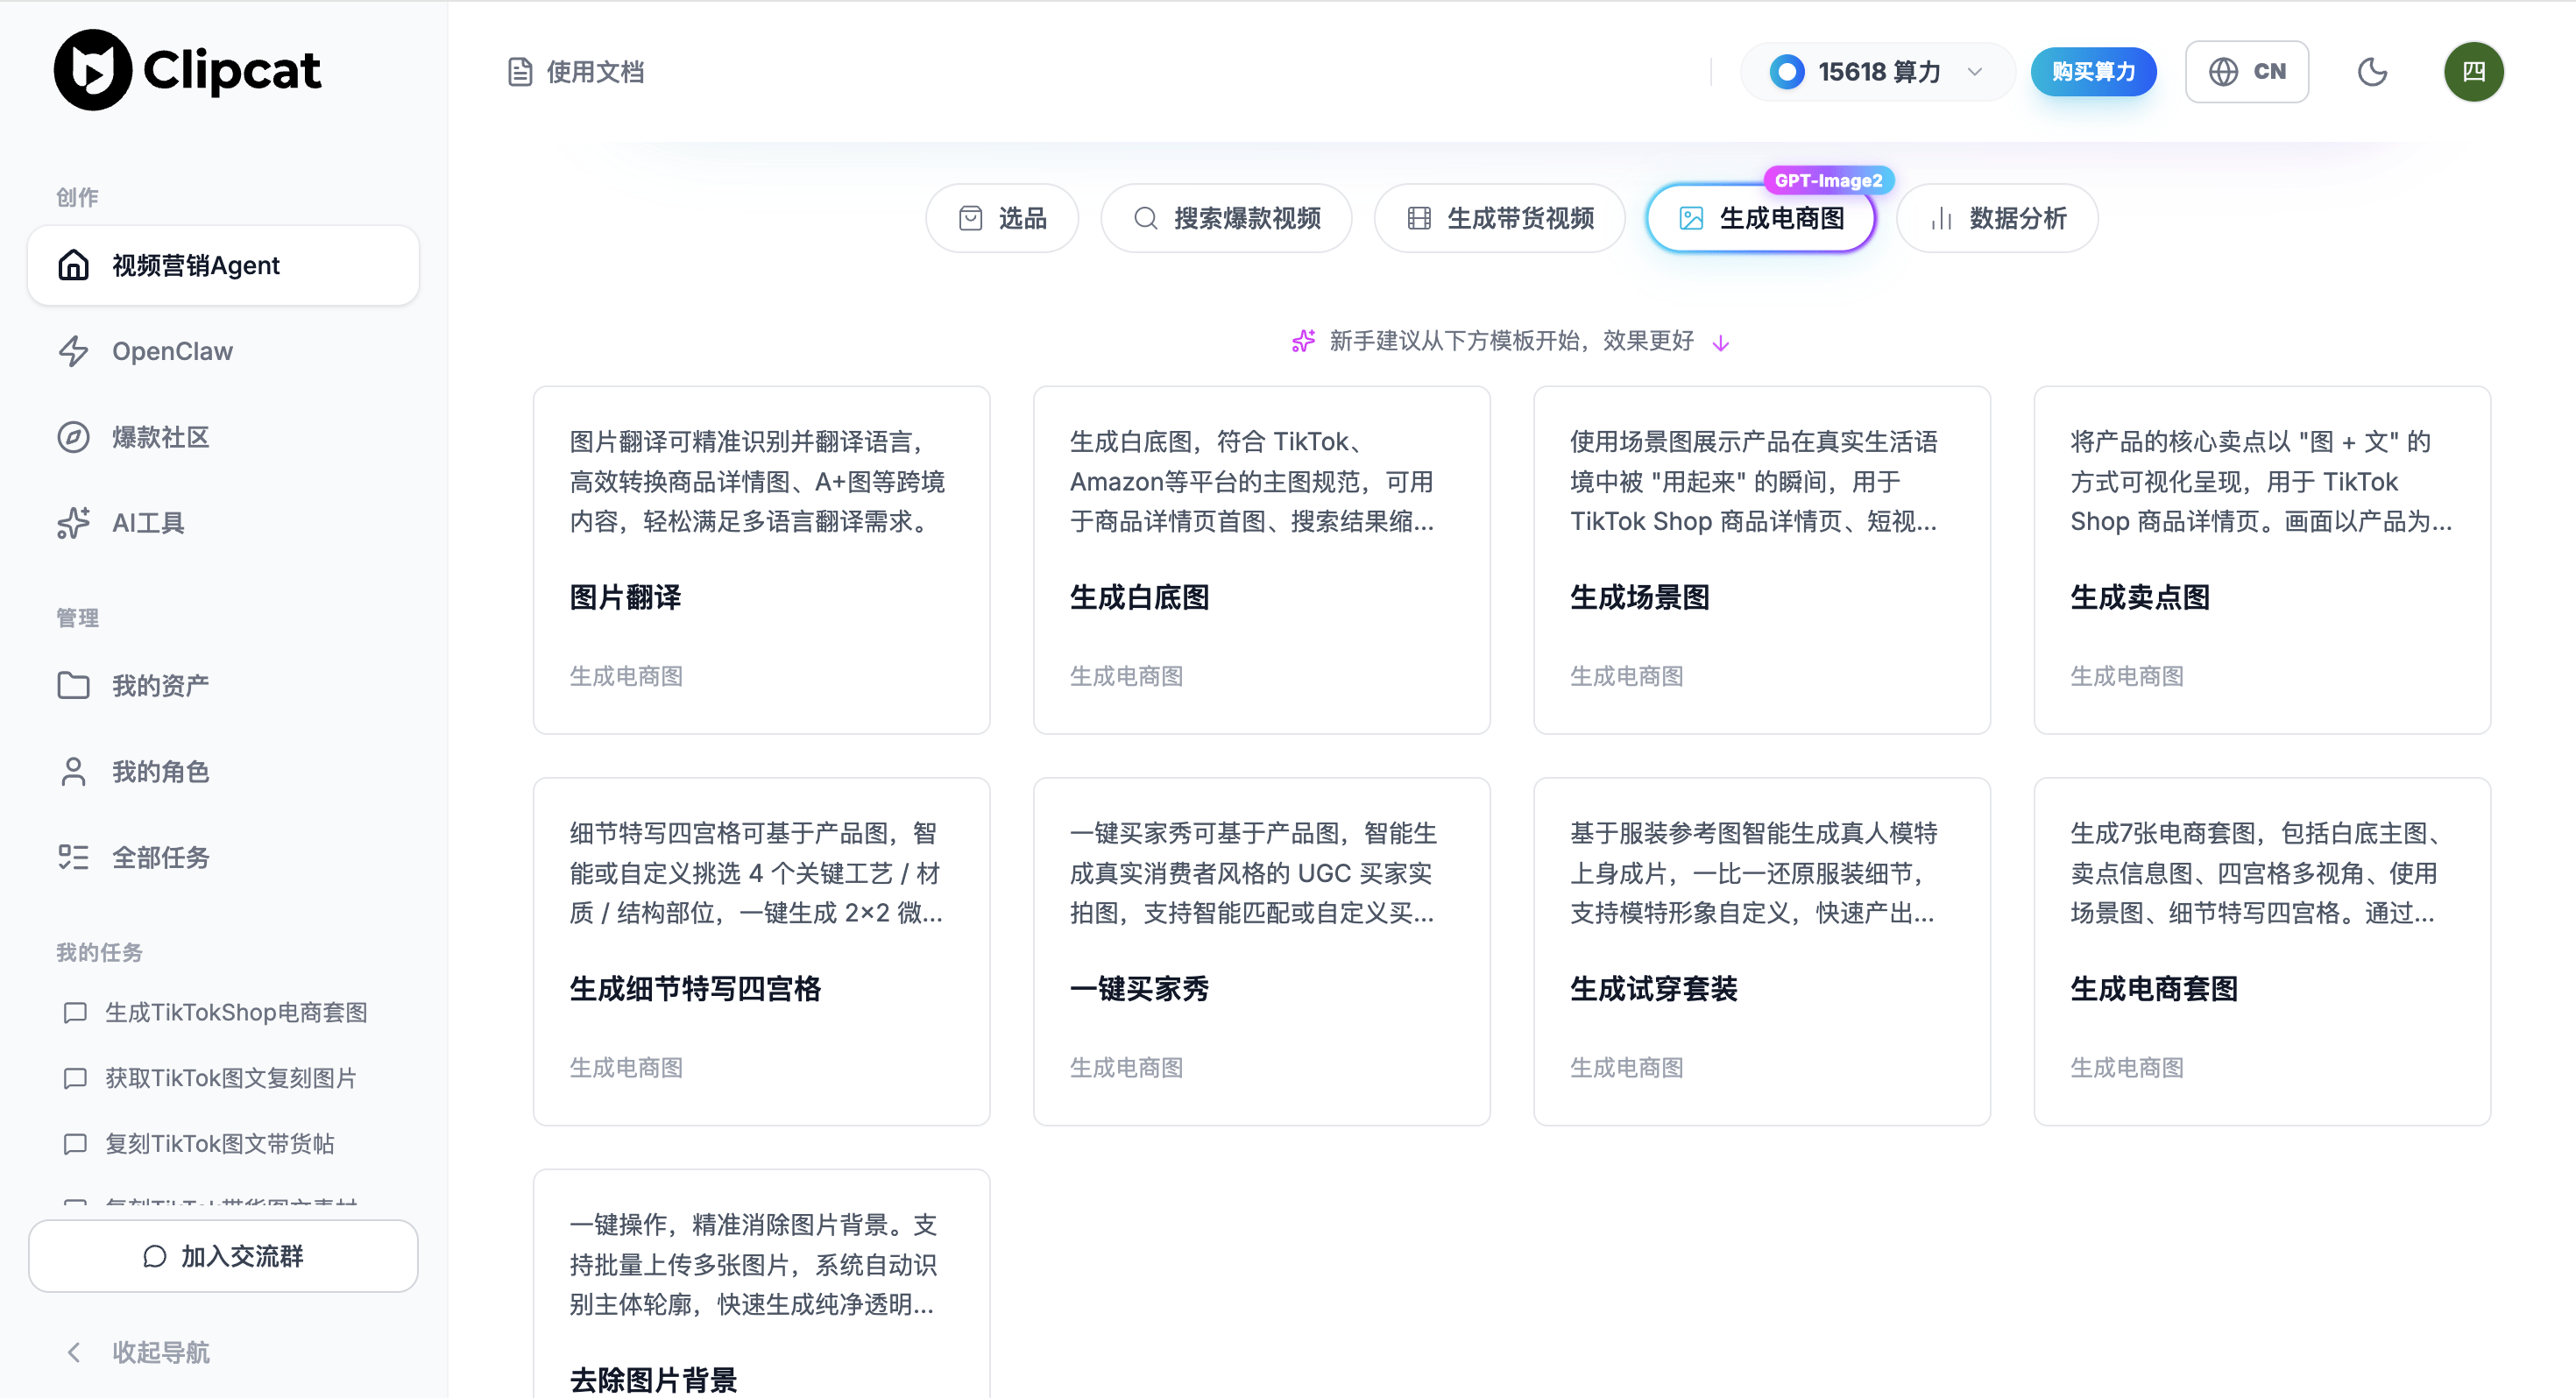View 全部任务
This screenshot has height=1398, width=2576.
click(223, 857)
